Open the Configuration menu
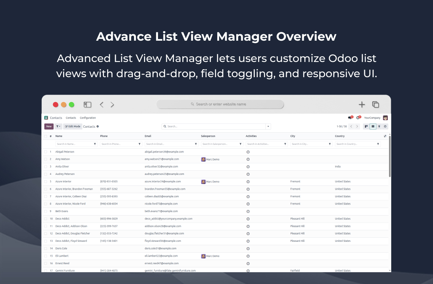Viewport: 433px width, 284px height. pos(88,118)
